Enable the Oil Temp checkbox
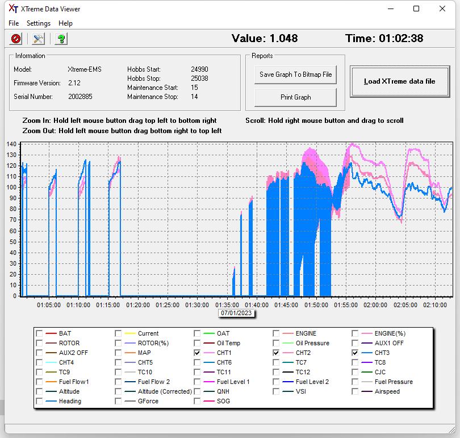This screenshot has height=438, width=460. [197, 343]
